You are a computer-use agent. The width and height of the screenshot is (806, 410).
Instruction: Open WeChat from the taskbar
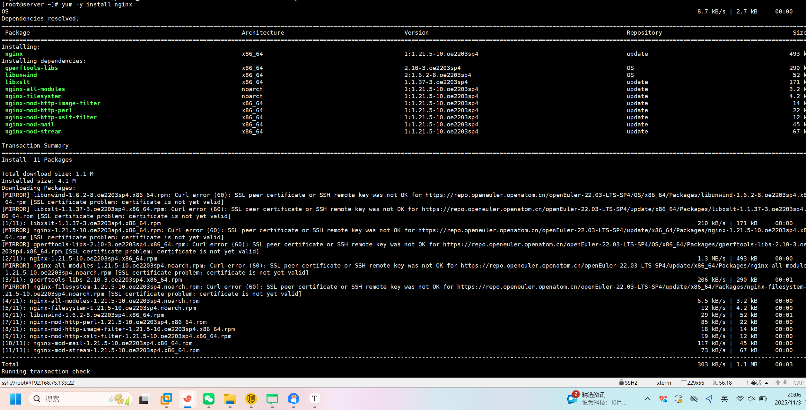click(x=208, y=399)
